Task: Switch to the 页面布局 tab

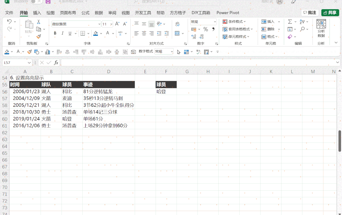Action: pyautogui.click(x=68, y=13)
